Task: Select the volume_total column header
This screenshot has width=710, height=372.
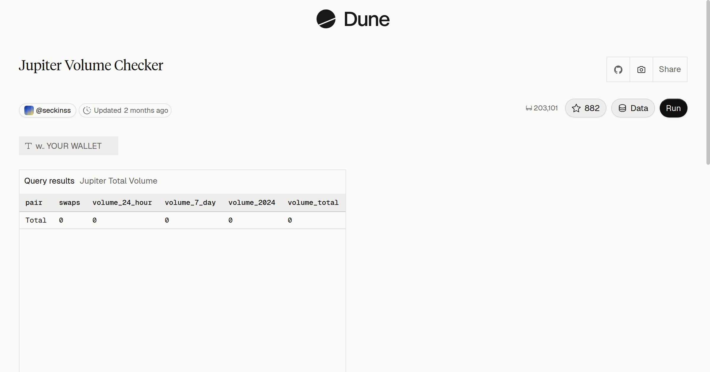Action: pyautogui.click(x=313, y=203)
